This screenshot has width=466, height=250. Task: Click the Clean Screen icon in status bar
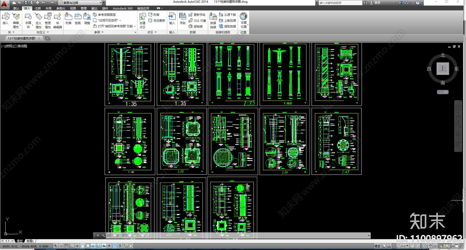click(457, 246)
